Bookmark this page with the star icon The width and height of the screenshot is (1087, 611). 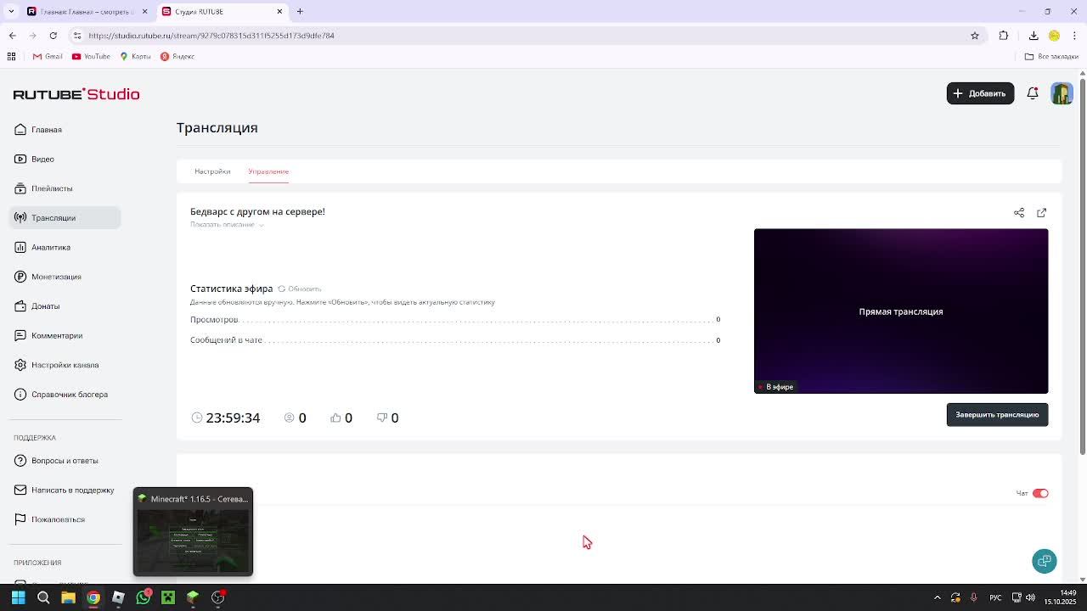(x=975, y=36)
